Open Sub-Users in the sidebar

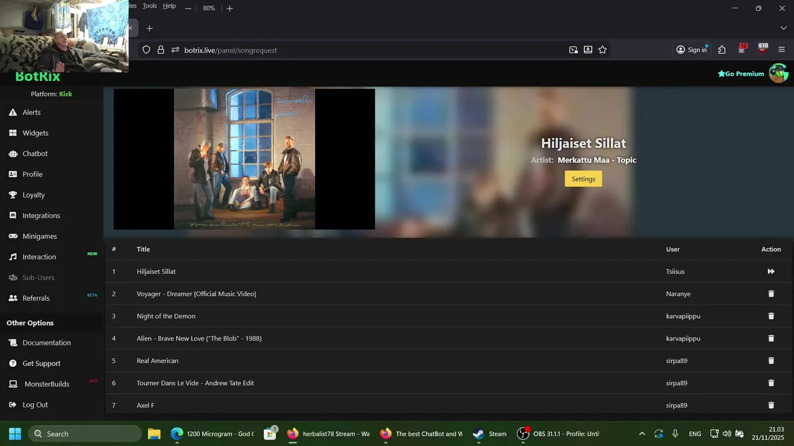tap(38, 278)
